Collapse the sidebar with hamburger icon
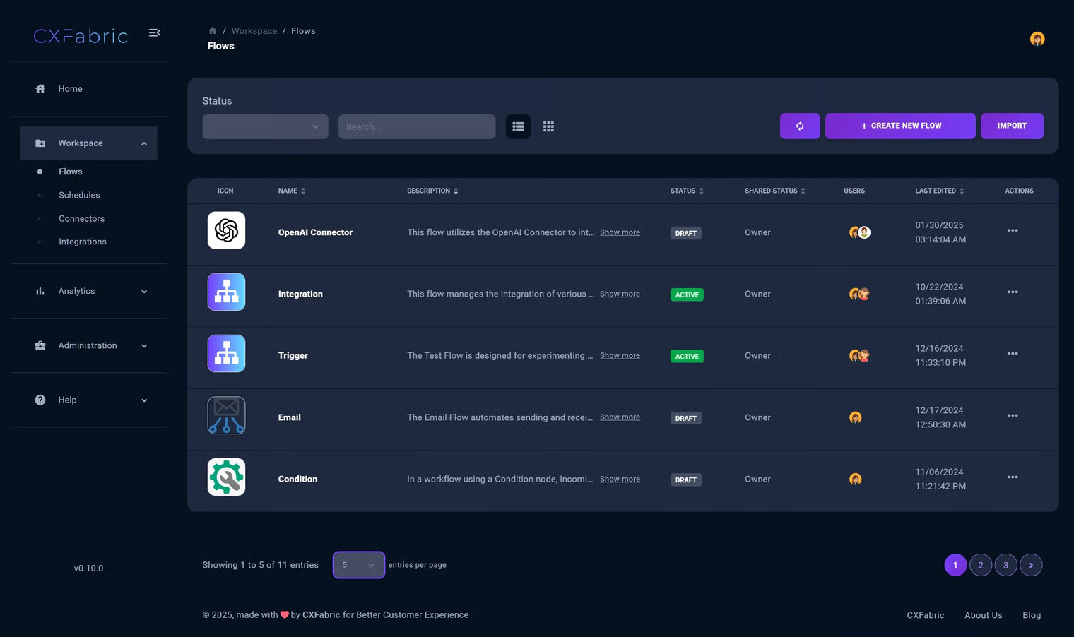The height and width of the screenshot is (637, 1074). tap(155, 33)
